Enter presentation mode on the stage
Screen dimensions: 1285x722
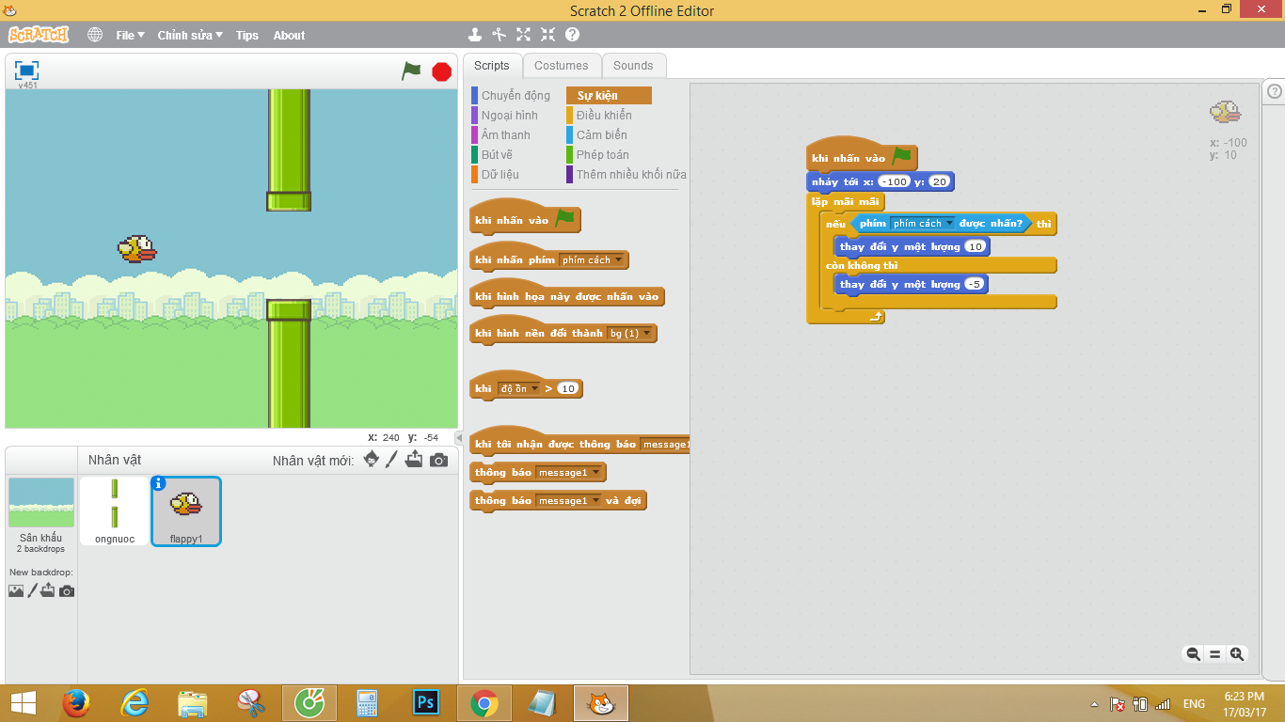click(26, 71)
